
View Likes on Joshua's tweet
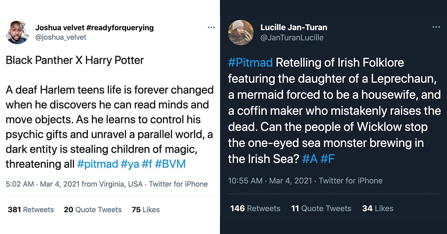(145, 210)
